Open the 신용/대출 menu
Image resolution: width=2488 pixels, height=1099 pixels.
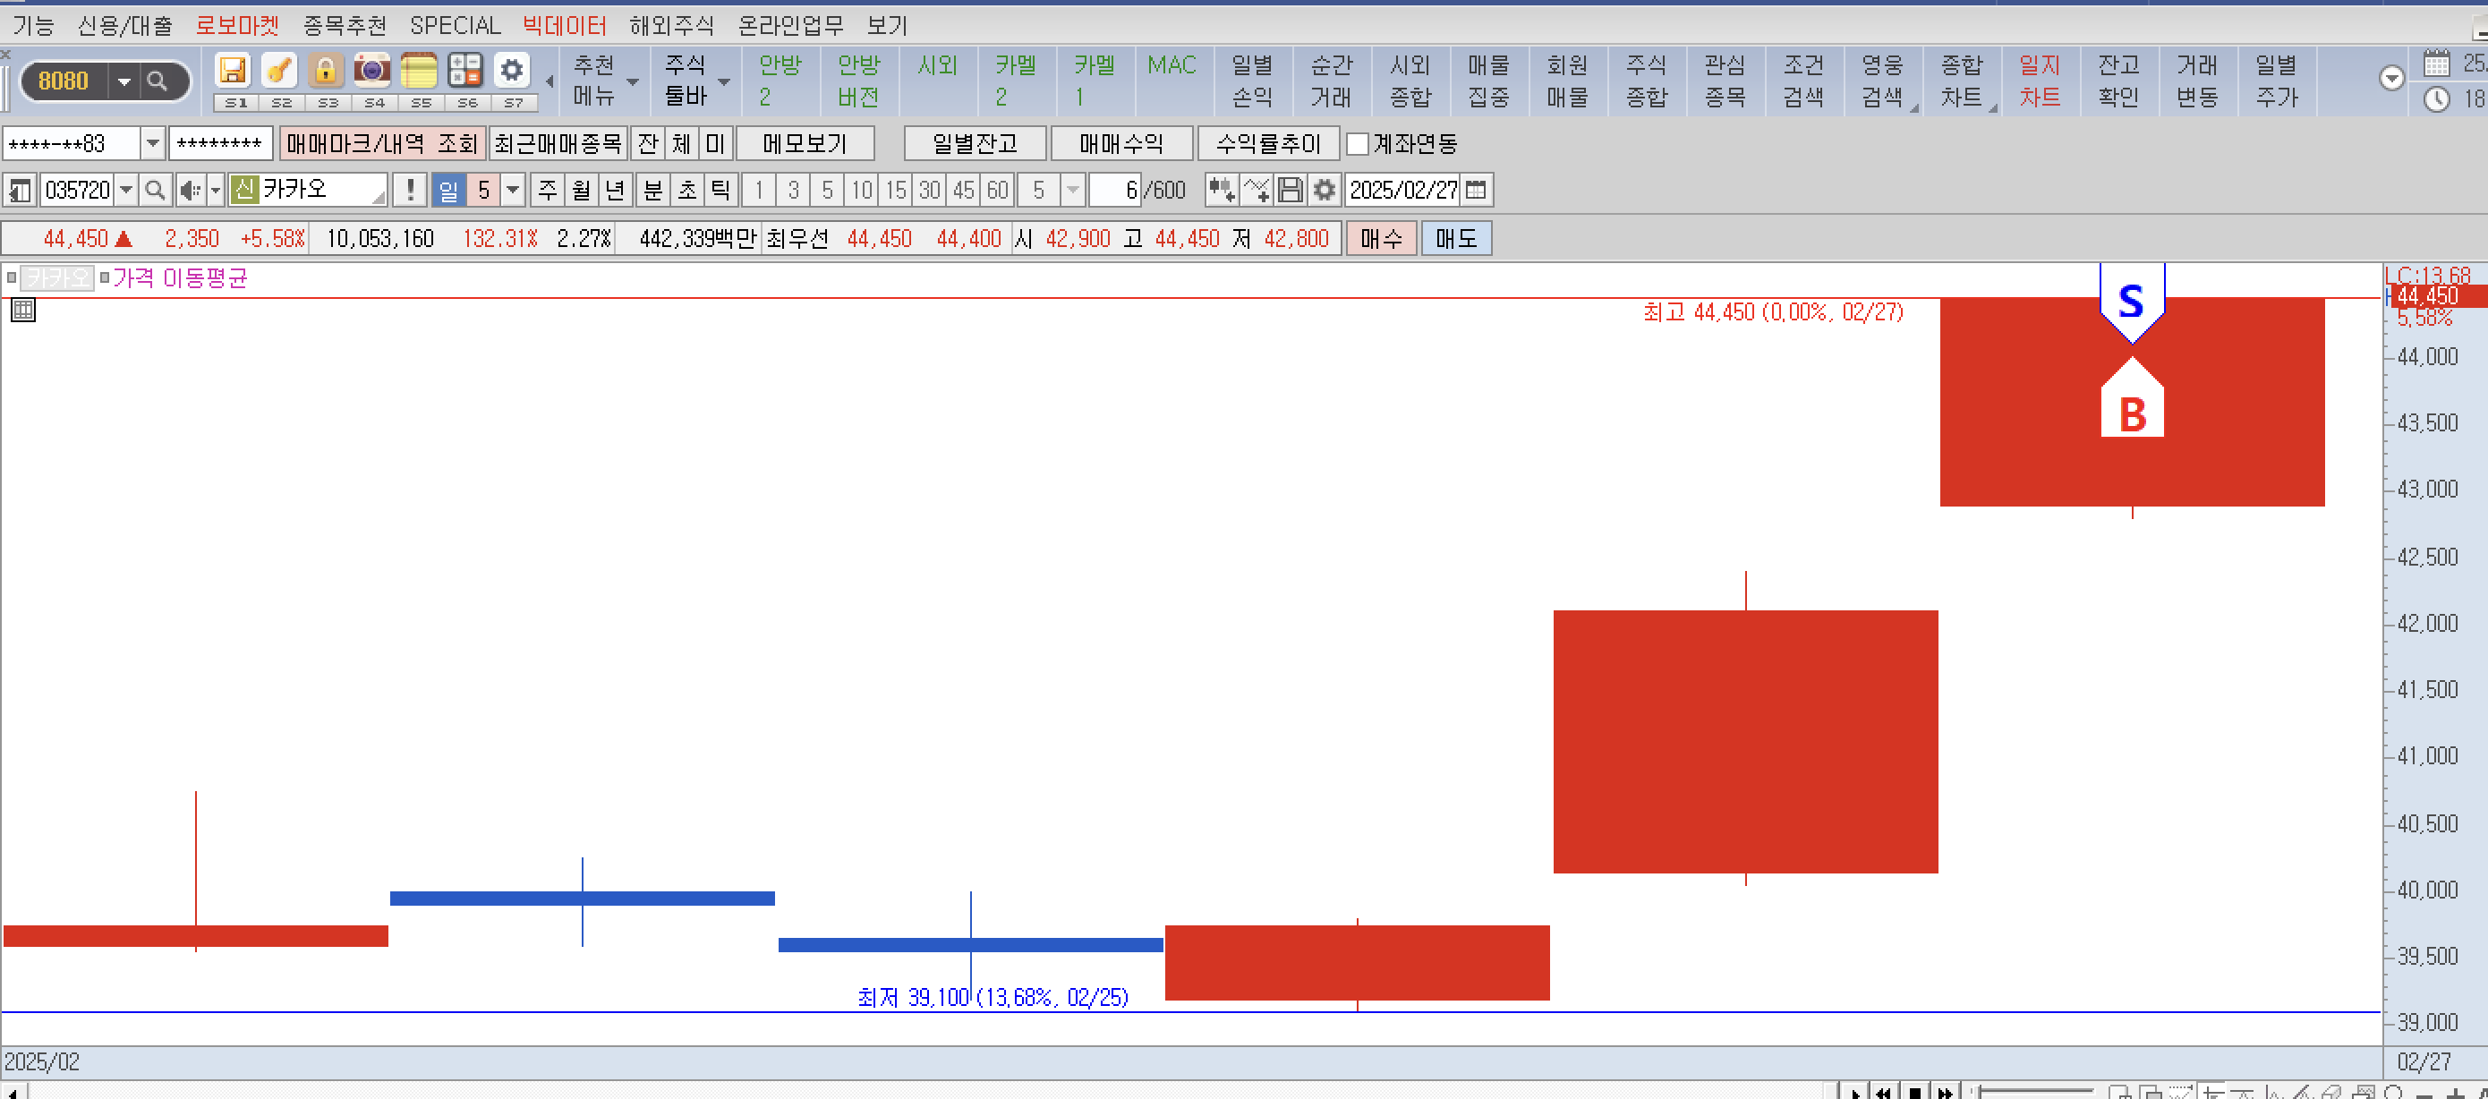coord(124,25)
